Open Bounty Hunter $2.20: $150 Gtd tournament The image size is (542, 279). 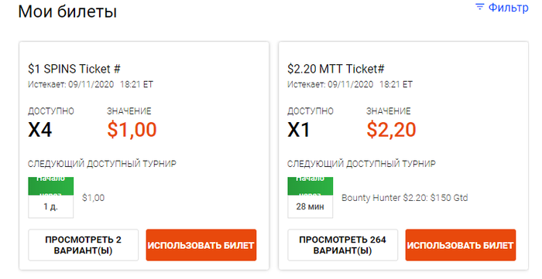(404, 198)
